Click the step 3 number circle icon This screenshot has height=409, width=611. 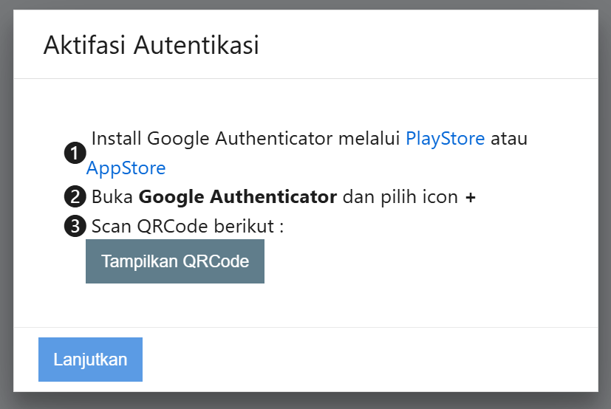coord(75,226)
